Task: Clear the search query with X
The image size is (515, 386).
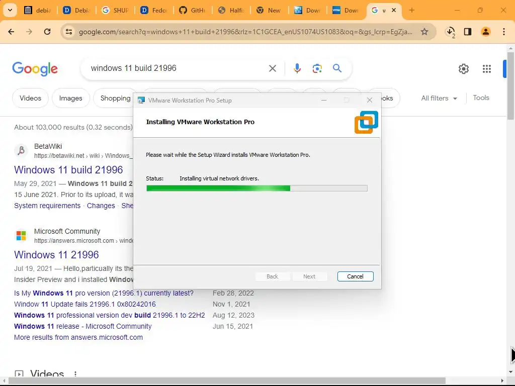Action: click(272, 68)
